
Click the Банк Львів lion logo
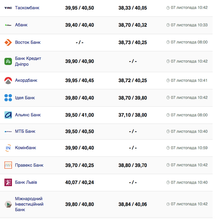(8, 182)
